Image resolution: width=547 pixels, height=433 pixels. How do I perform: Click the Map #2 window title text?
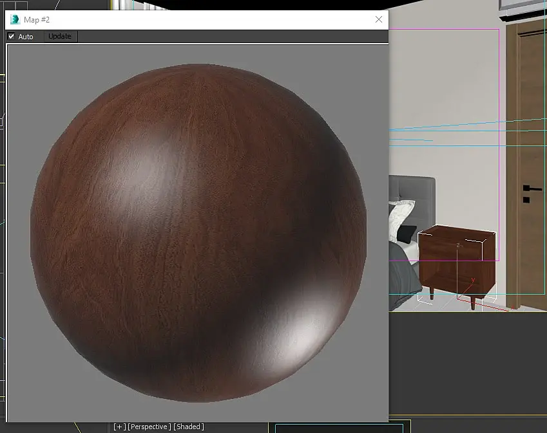(37, 19)
